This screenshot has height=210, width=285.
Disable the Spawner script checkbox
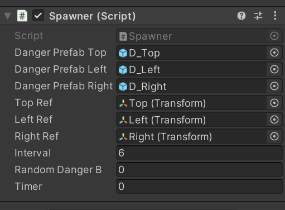pyautogui.click(x=38, y=16)
